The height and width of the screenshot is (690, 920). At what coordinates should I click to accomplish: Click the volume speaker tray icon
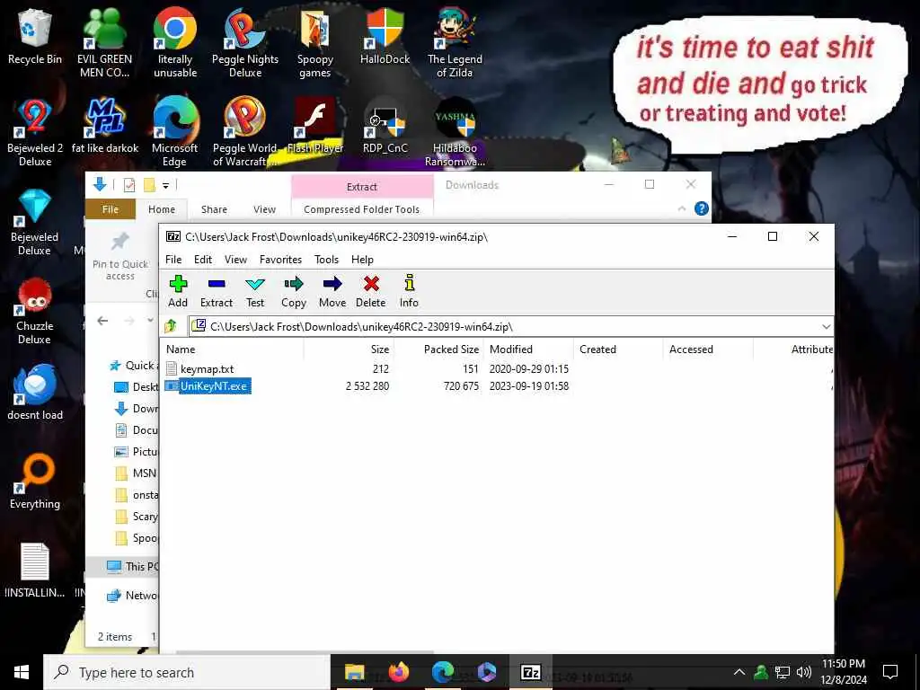point(804,672)
